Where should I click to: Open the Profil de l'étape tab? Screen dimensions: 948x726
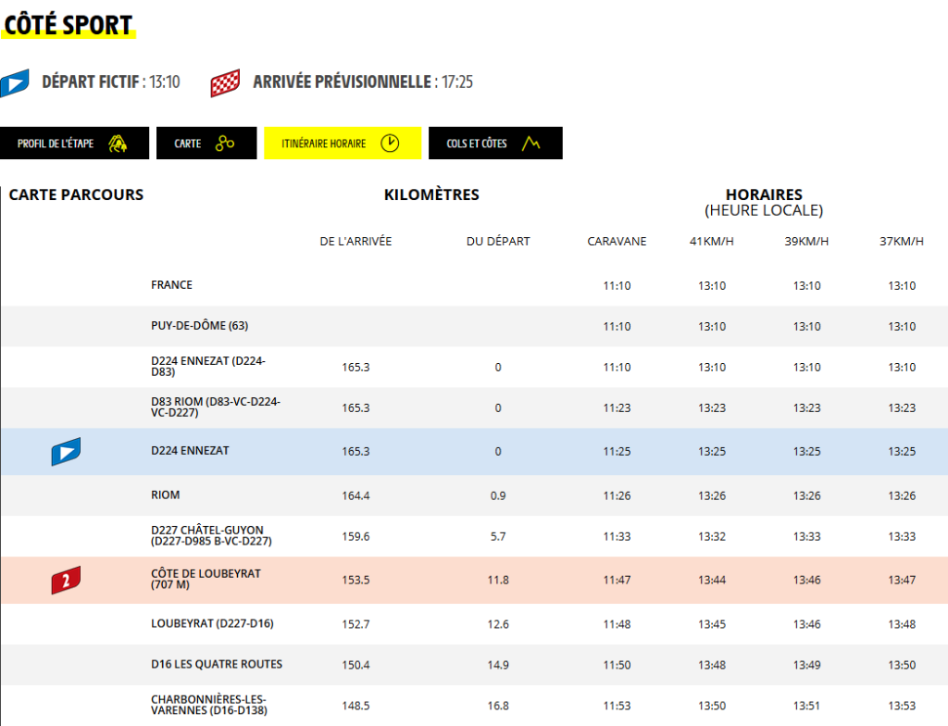[74, 144]
